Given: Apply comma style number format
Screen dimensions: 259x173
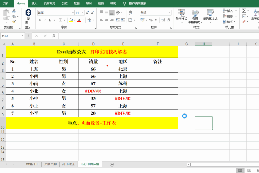Looking at the screenshot, I should tap(156, 20).
